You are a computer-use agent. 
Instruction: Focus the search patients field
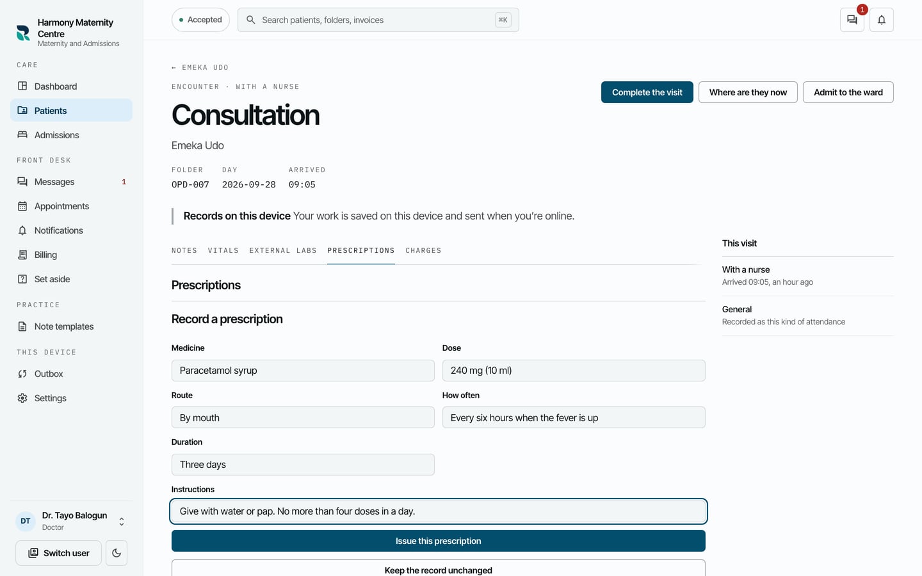(378, 20)
